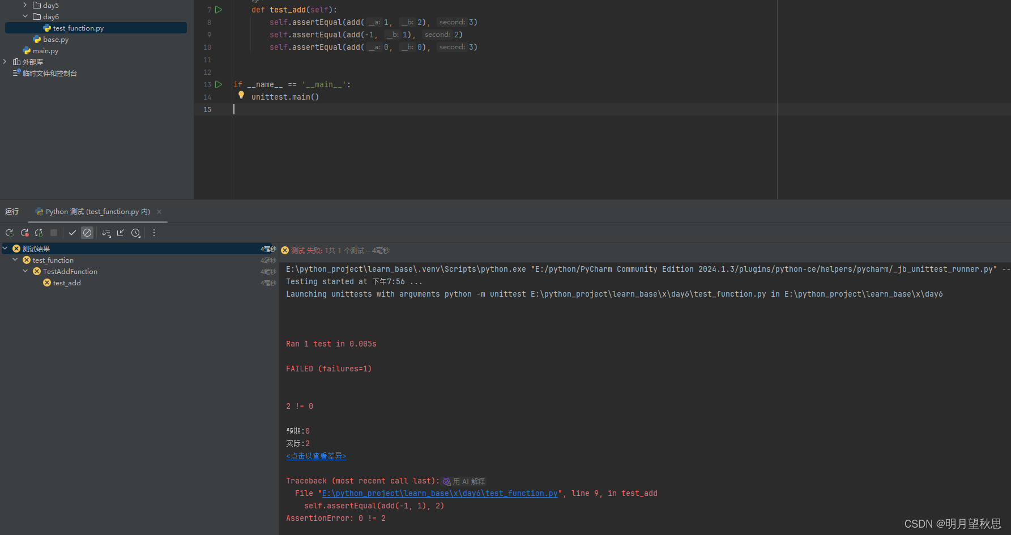The height and width of the screenshot is (535, 1011).
Task: Open test_function.py path link in traceback
Action: (440, 494)
